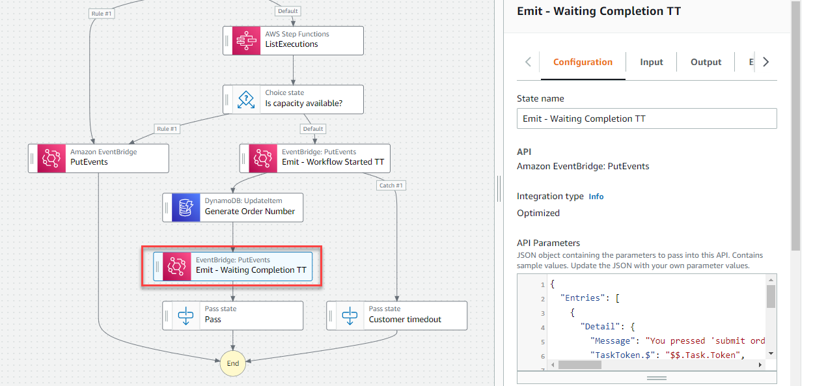
Task: Click drag handle of Customer timedout node
Action: [x=331, y=314]
